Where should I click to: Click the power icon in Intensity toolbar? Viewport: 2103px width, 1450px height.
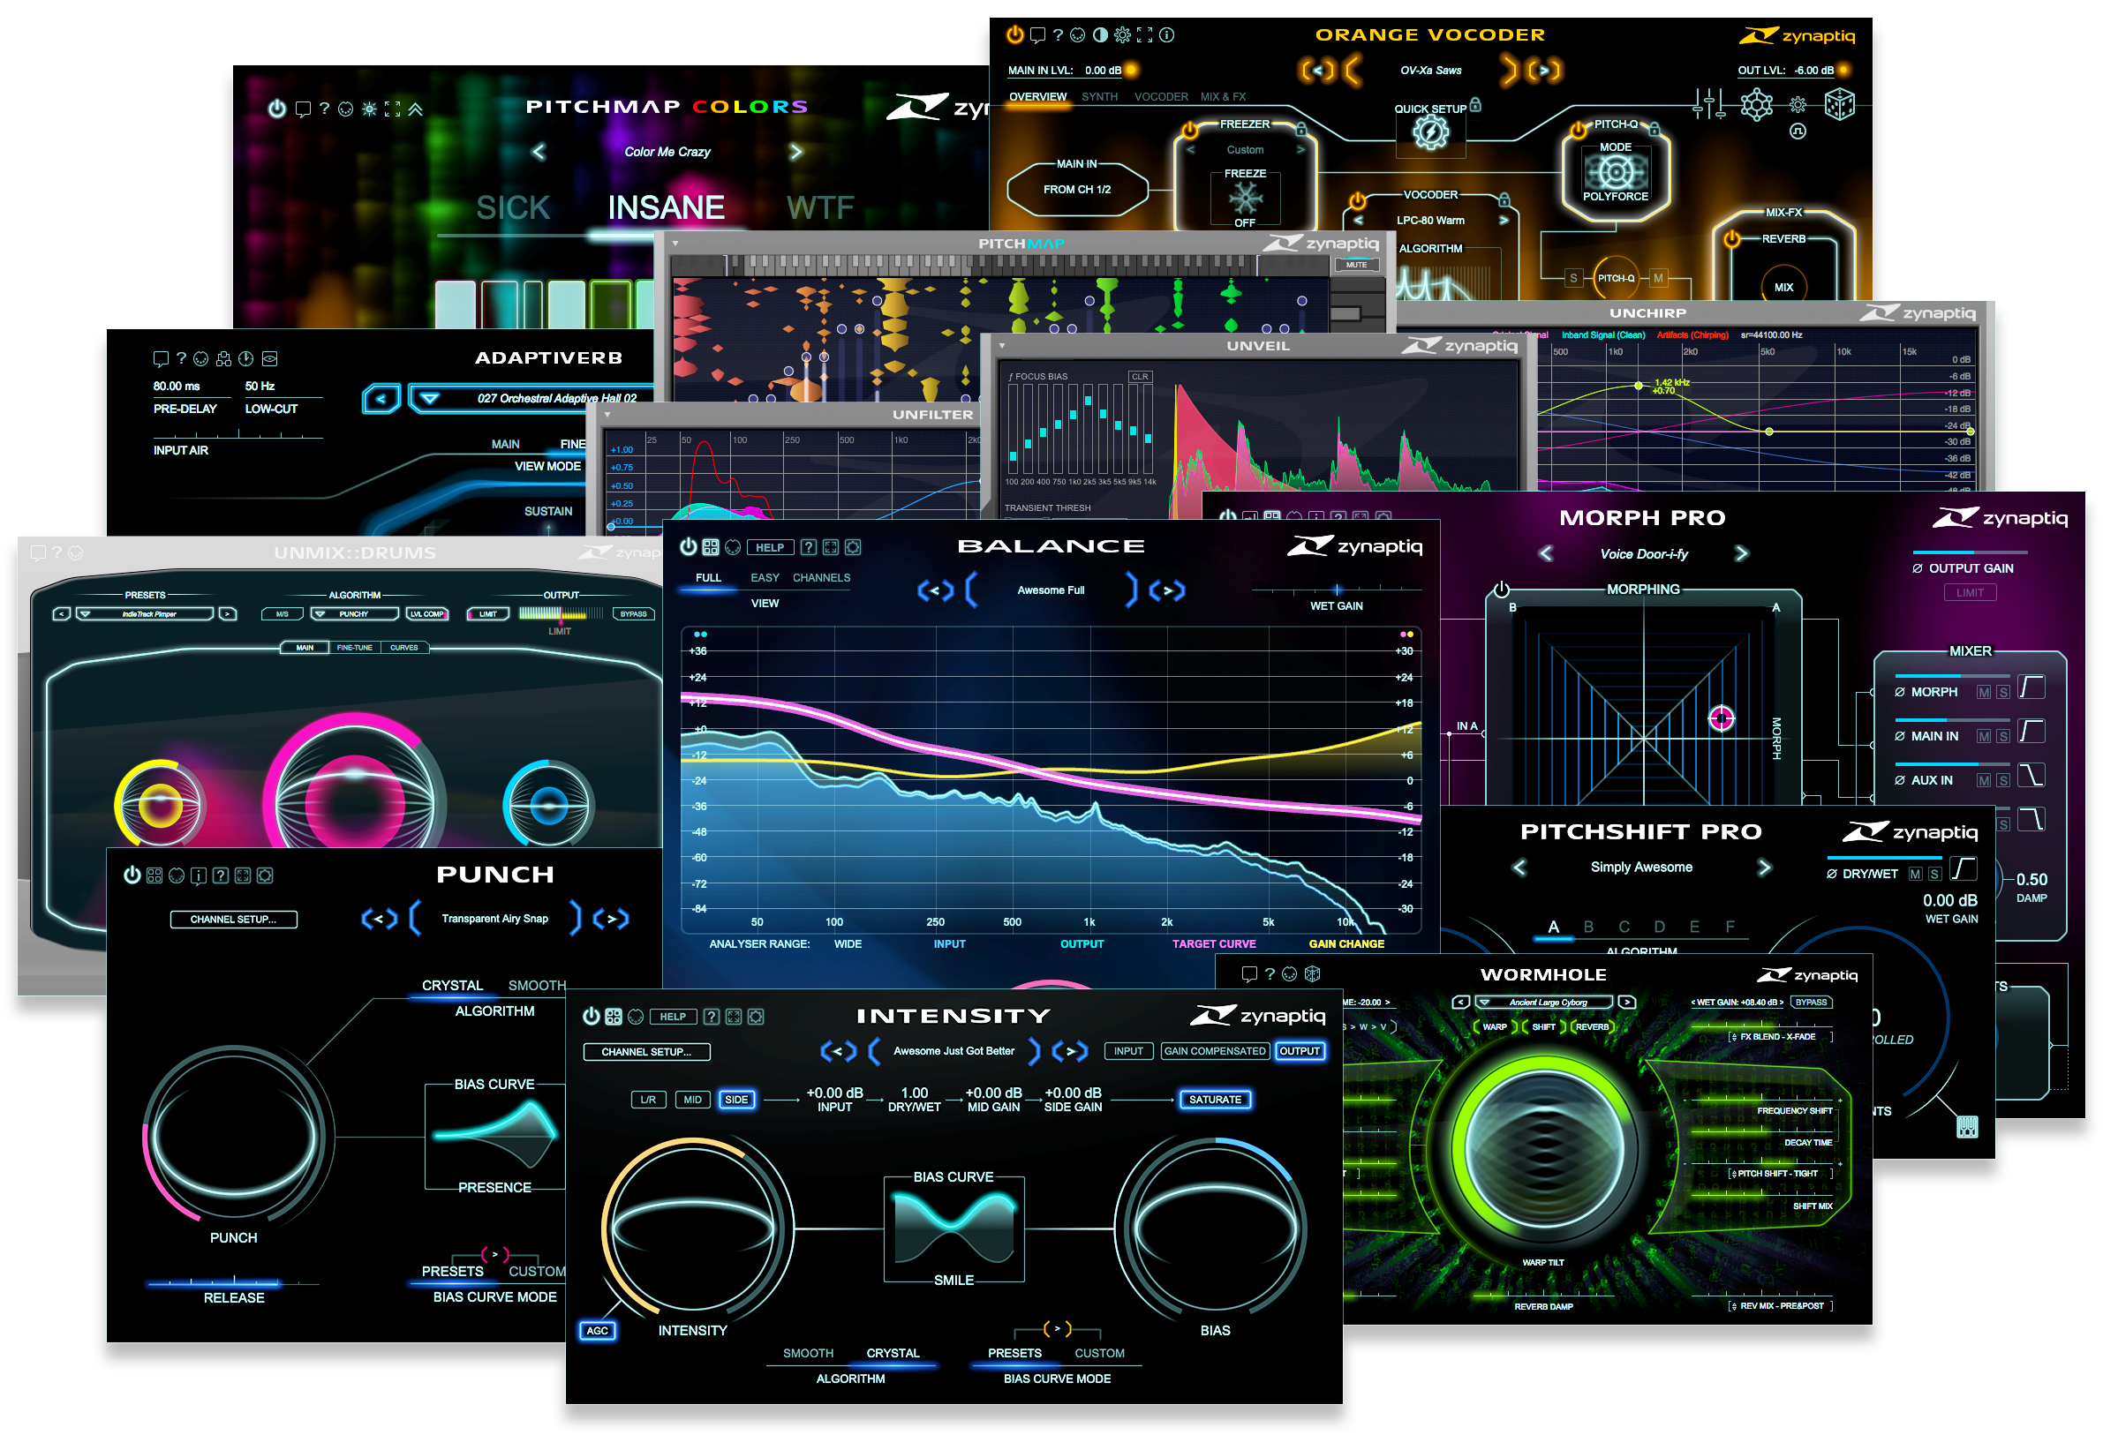click(591, 1016)
